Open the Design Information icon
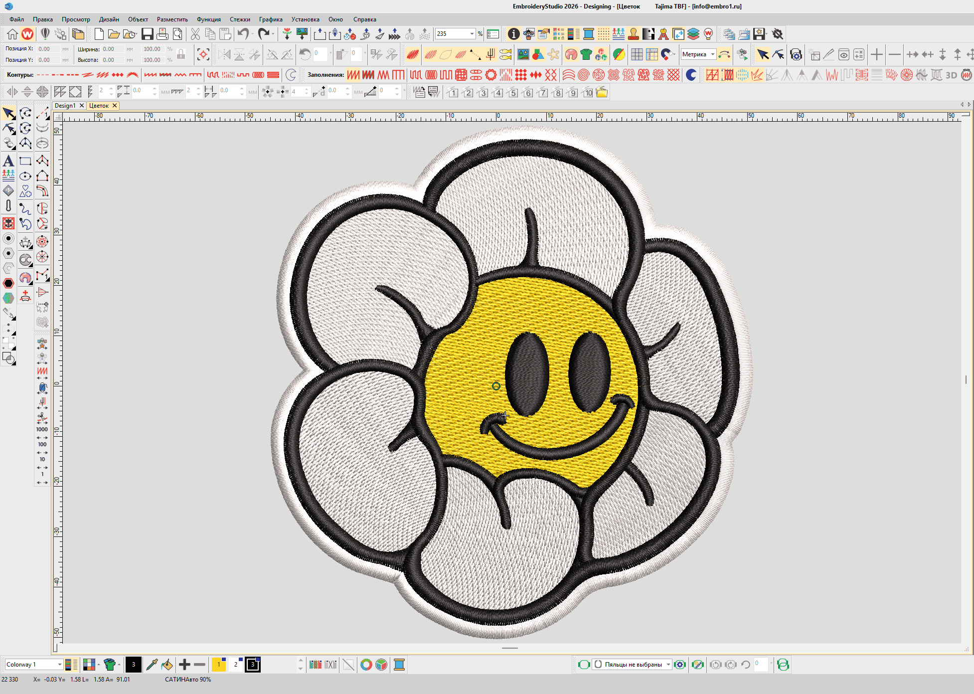Screen dimensions: 974x694 click(513, 34)
